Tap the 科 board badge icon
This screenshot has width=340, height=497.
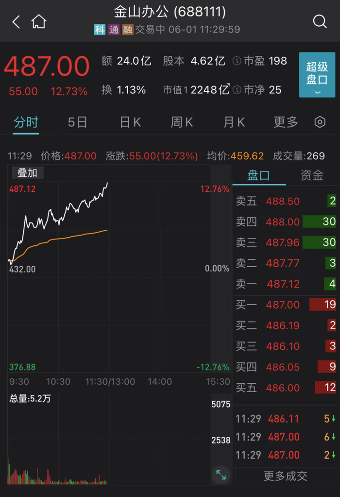(100, 30)
